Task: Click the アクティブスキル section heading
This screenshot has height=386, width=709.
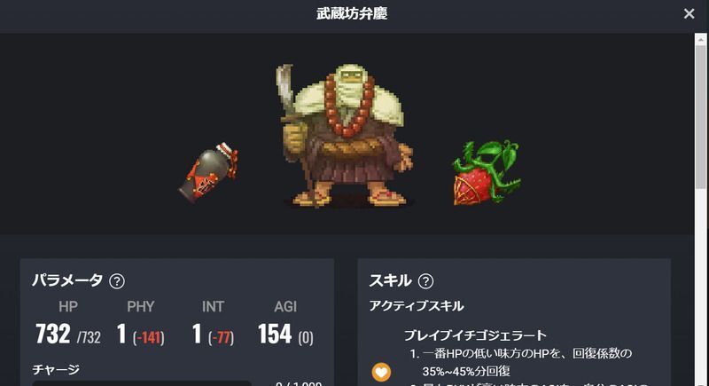Action: point(417,306)
